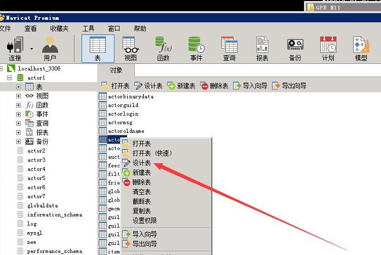Click the 模型 (Model) toolbar icon
381x255 pixels.
click(361, 48)
